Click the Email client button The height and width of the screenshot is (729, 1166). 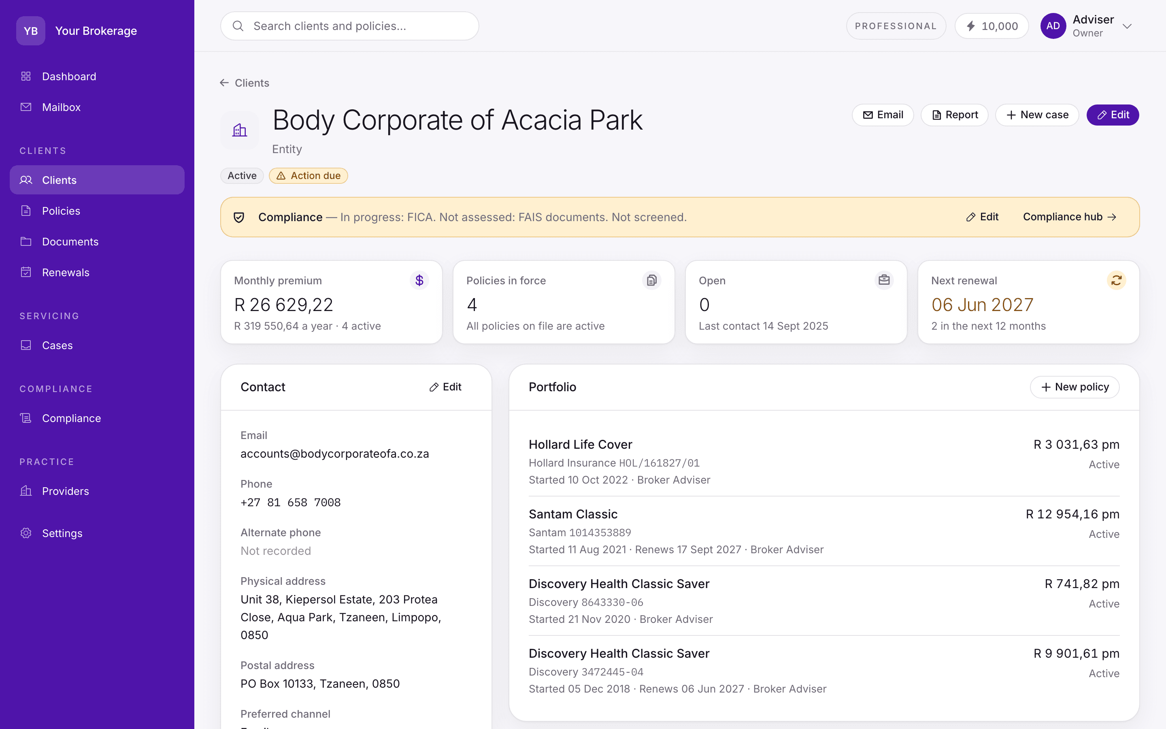point(883,115)
